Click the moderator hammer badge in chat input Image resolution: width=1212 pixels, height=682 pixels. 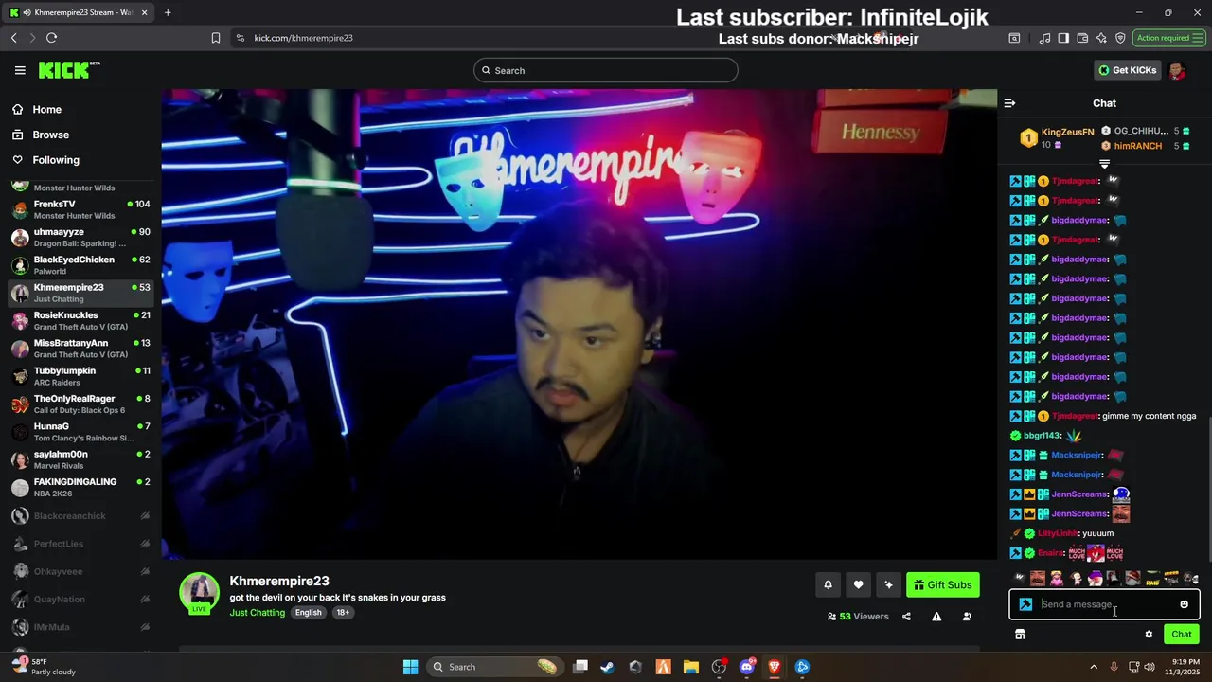pyautogui.click(x=1025, y=604)
